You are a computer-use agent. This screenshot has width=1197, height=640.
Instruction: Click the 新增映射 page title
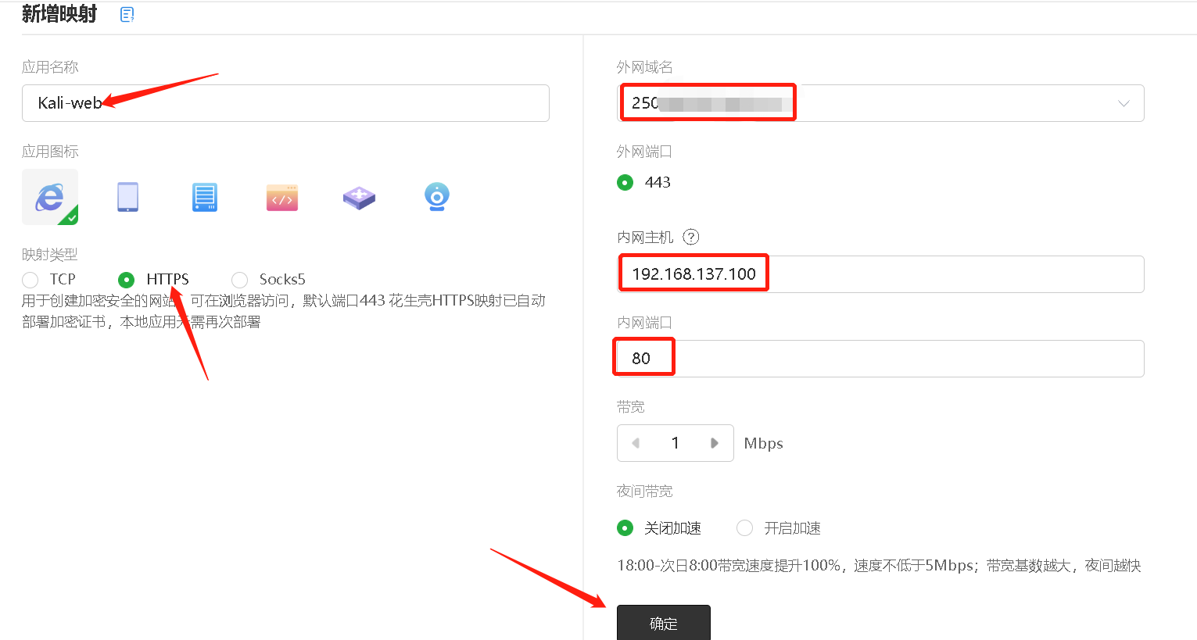(59, 14)
